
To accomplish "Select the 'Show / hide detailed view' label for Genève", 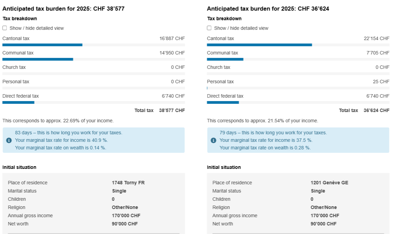I will point(241,28).
